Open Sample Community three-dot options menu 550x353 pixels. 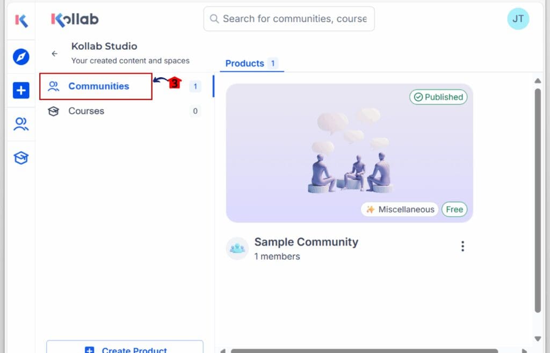point(462,246)
